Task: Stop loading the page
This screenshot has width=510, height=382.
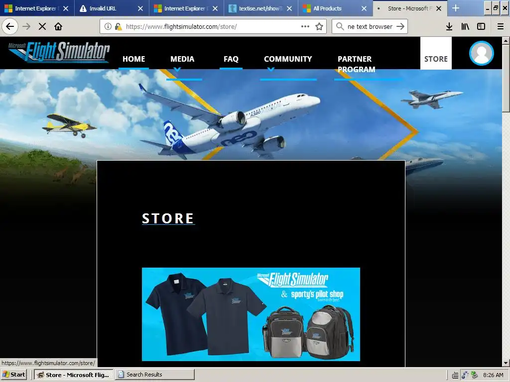Action: click(42, 26)
